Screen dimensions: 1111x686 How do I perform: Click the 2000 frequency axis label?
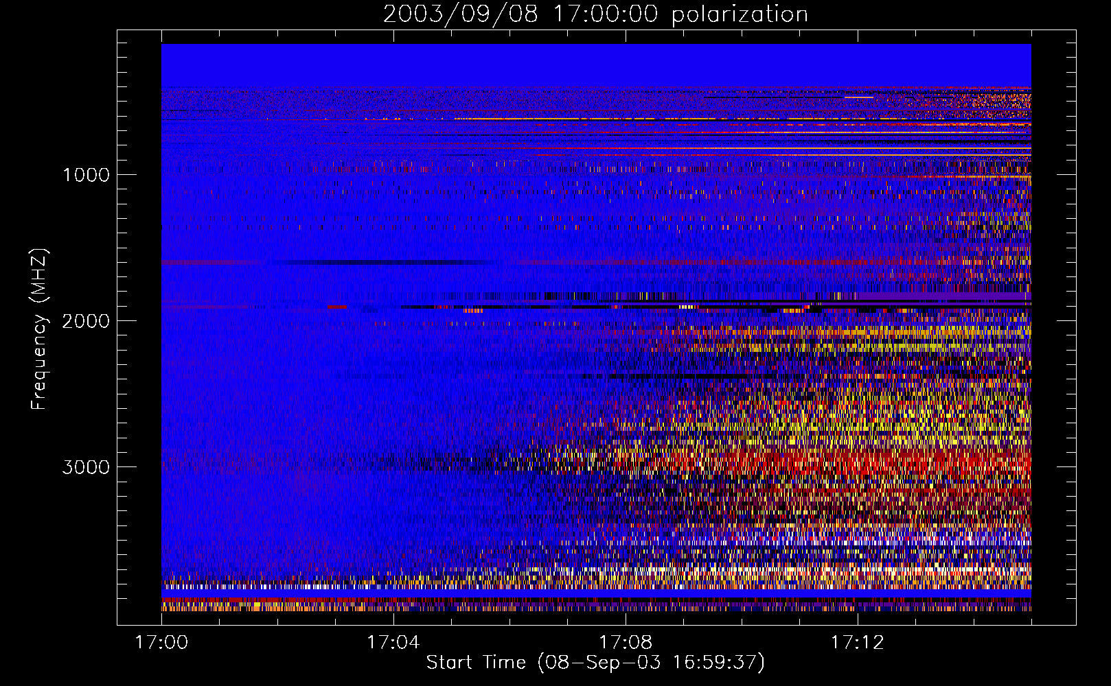coord(86,321)
